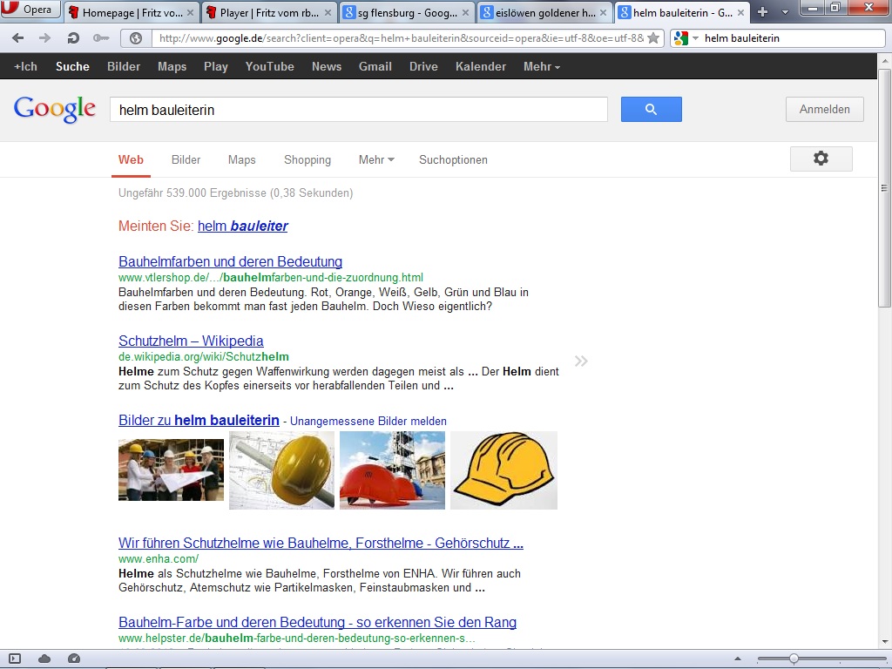Open the yellow cartoon helmet thumbnail
The width and height of the screenshot is (892, 669).
(504, 470)
